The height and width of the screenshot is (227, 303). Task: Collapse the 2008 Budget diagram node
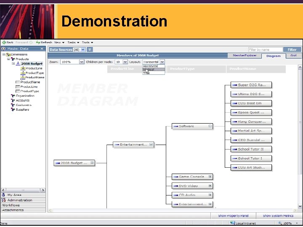(x=92, y=163)
